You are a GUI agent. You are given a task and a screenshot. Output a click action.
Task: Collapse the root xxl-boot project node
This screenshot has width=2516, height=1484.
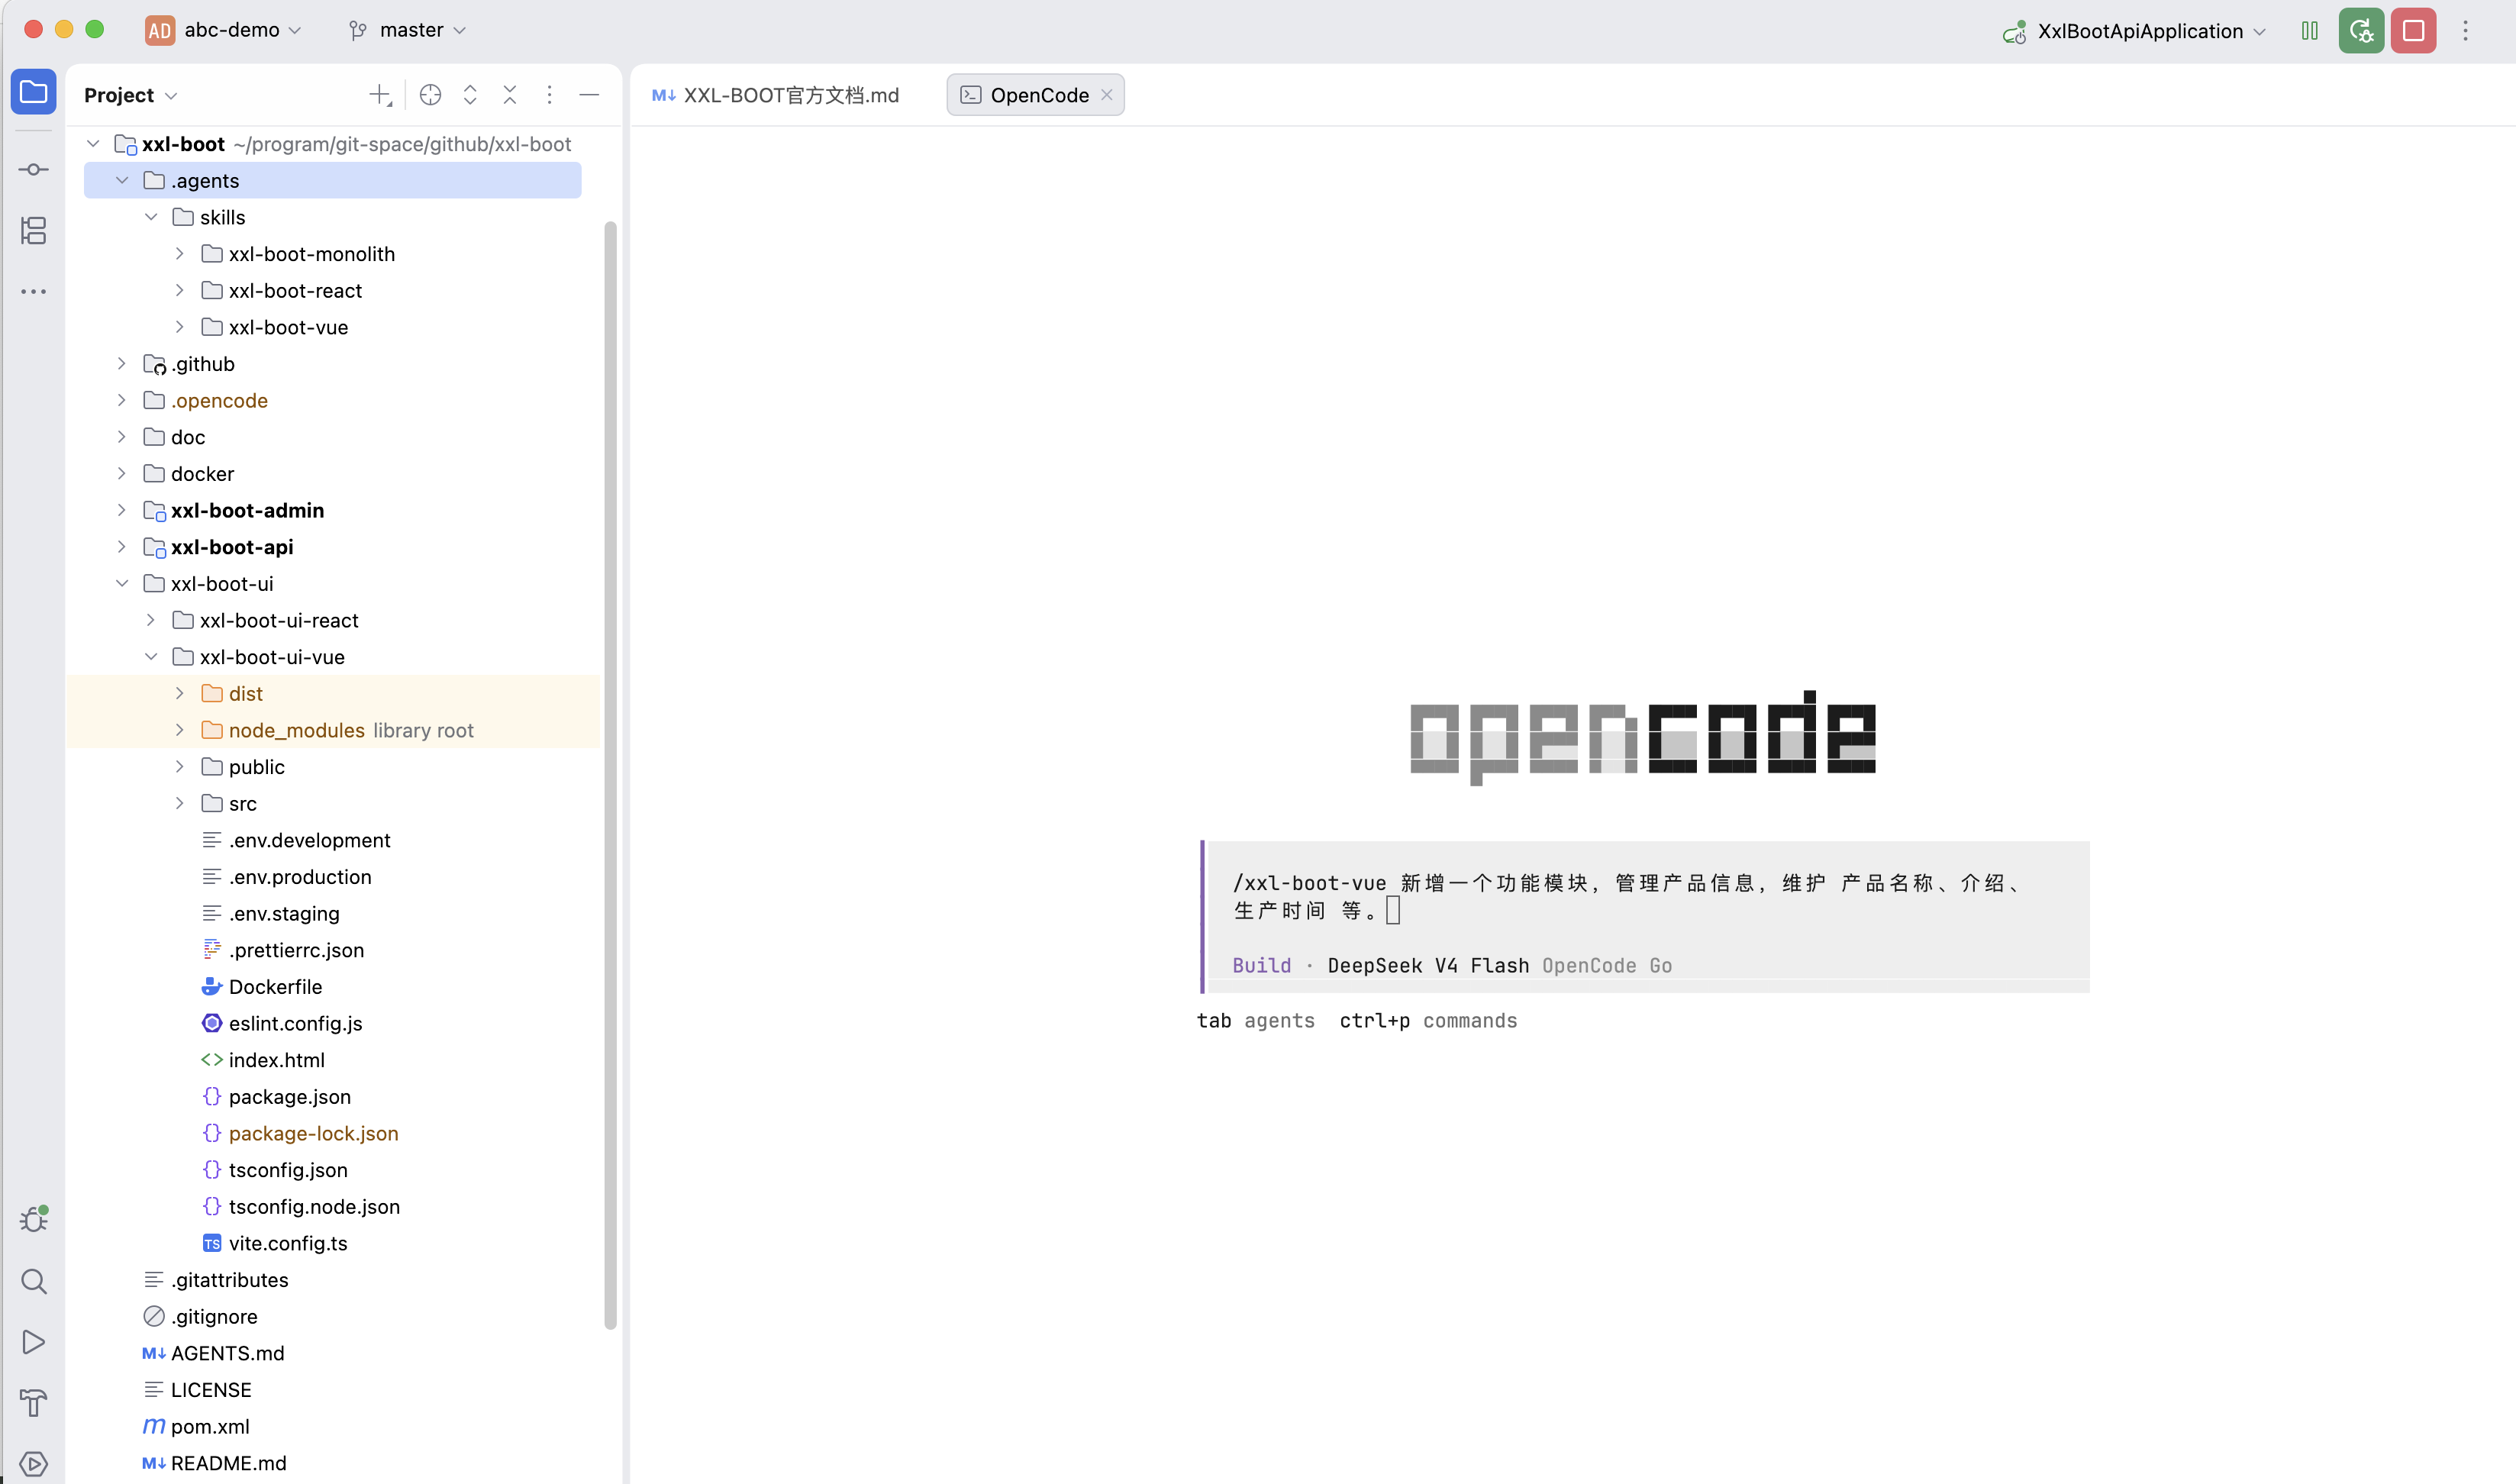pyautogui.click(x=93, y=144)
